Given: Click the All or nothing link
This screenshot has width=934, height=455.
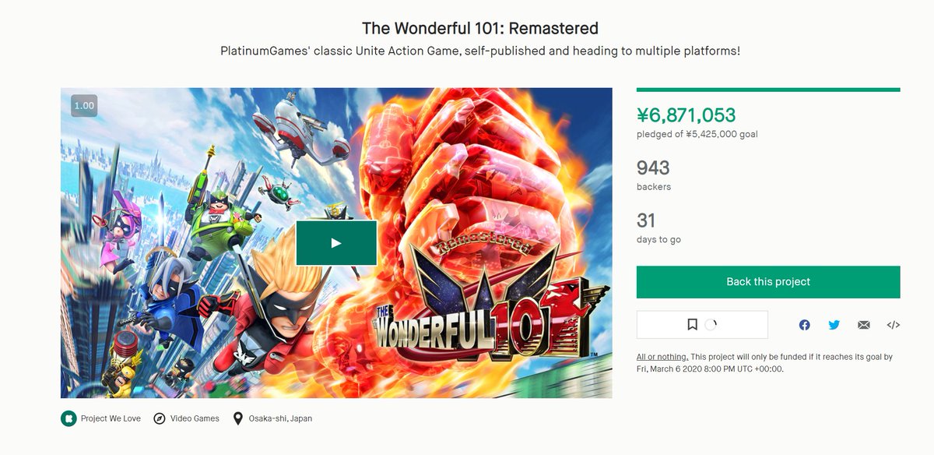Looking at the screenshot, I should [x=662, y=357].
